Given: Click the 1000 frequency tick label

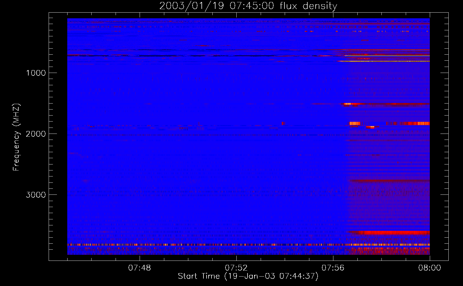Looking at the screenshot, I should (x=36, y=73).
